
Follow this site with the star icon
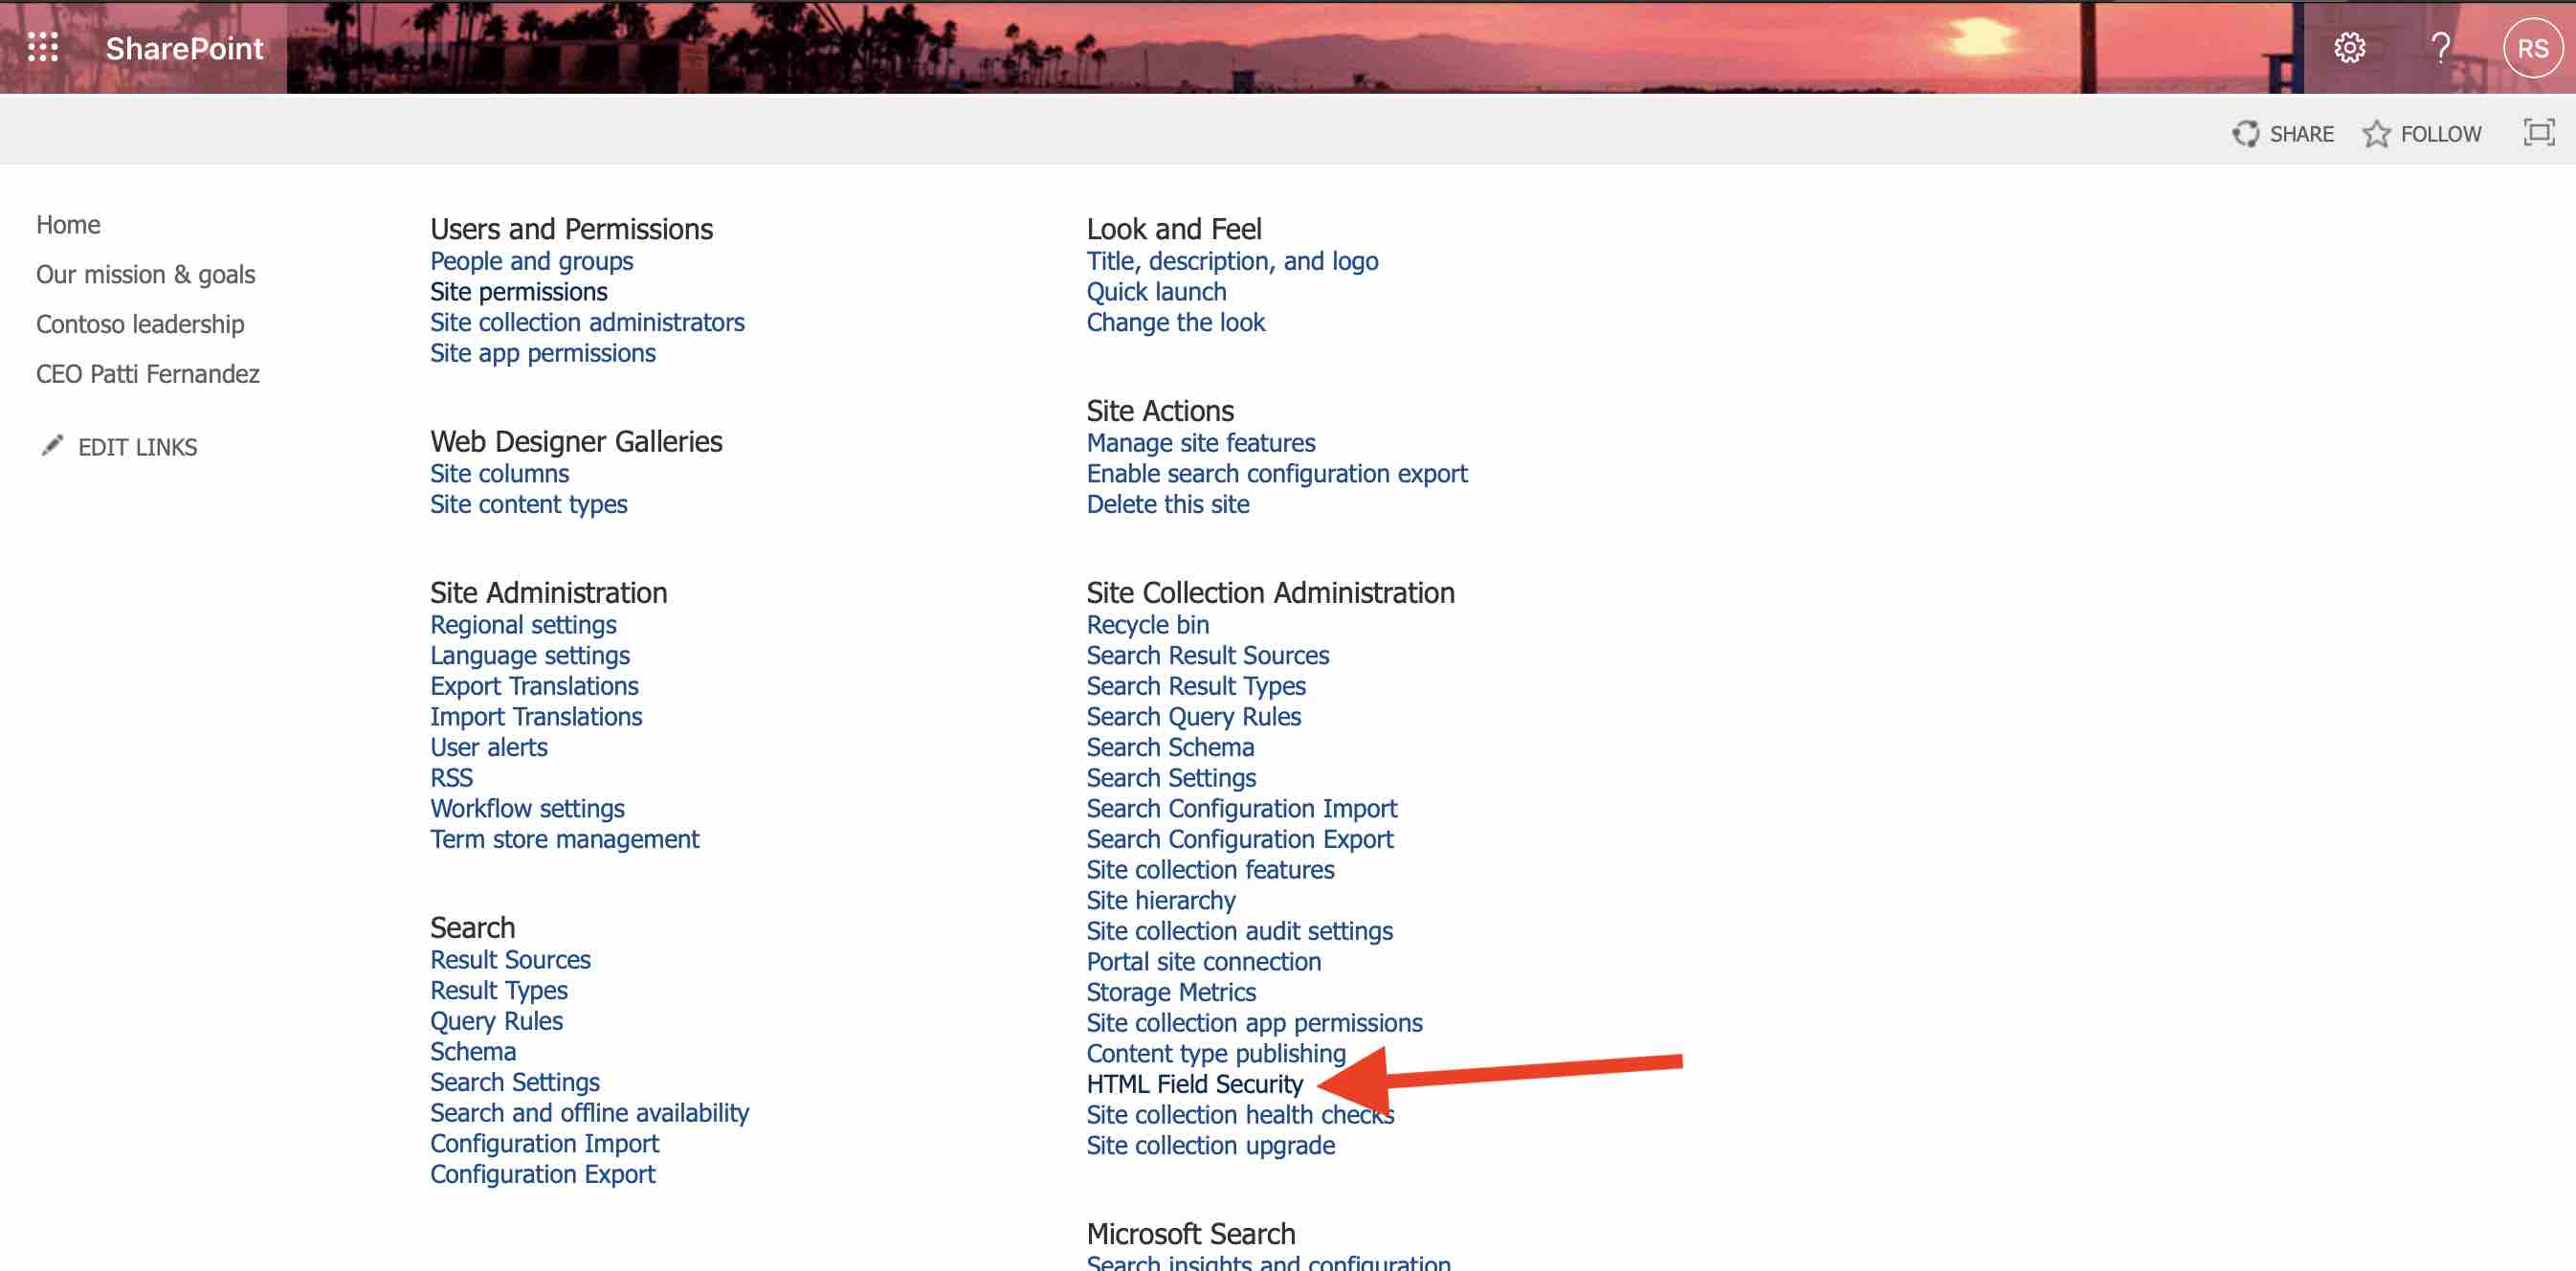(x=2377, y=132)
